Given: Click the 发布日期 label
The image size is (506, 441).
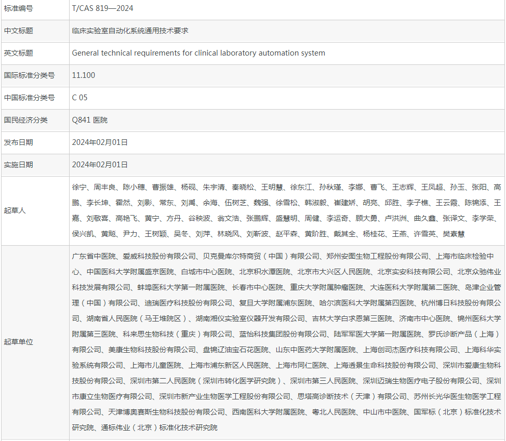Looking at the screenshot, I should pos(18,143).
